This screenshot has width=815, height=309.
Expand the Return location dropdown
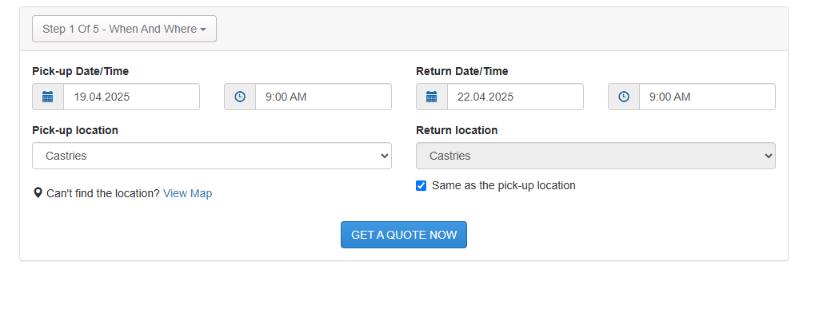click(x=596, y=156)
